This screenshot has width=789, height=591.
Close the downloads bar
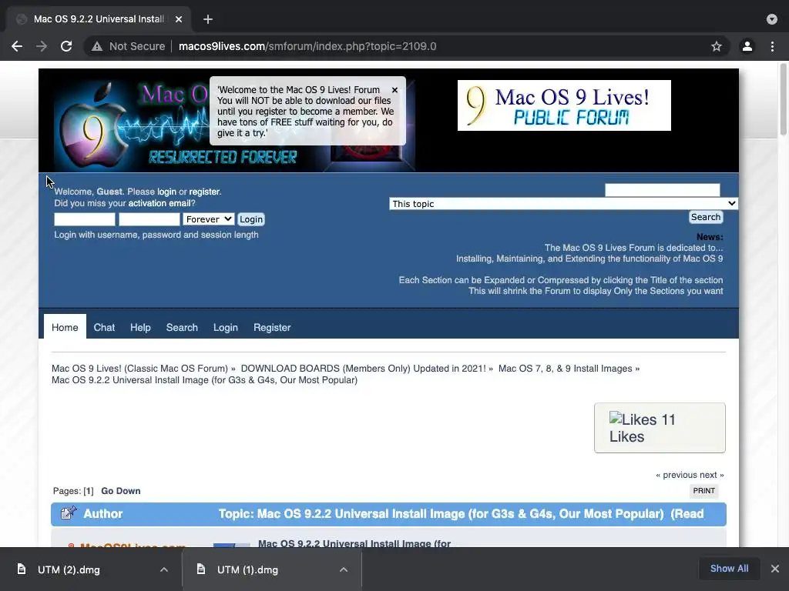775,569
